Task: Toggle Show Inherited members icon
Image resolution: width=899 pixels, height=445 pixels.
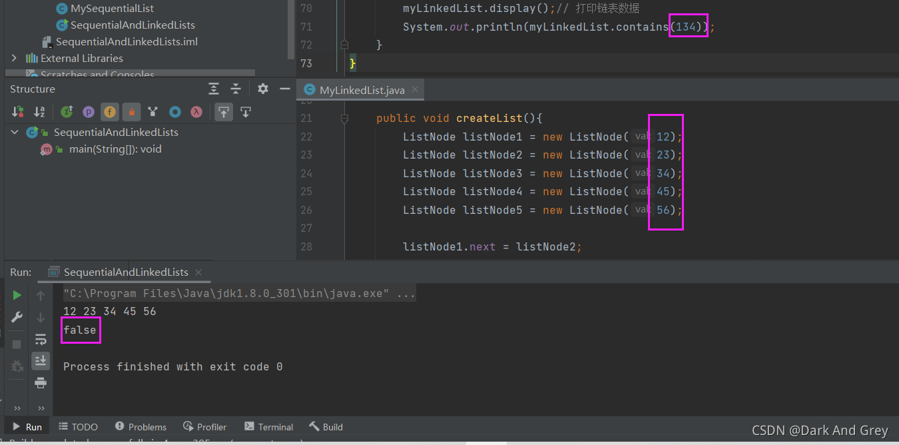Action: click(x=67, y=112)
